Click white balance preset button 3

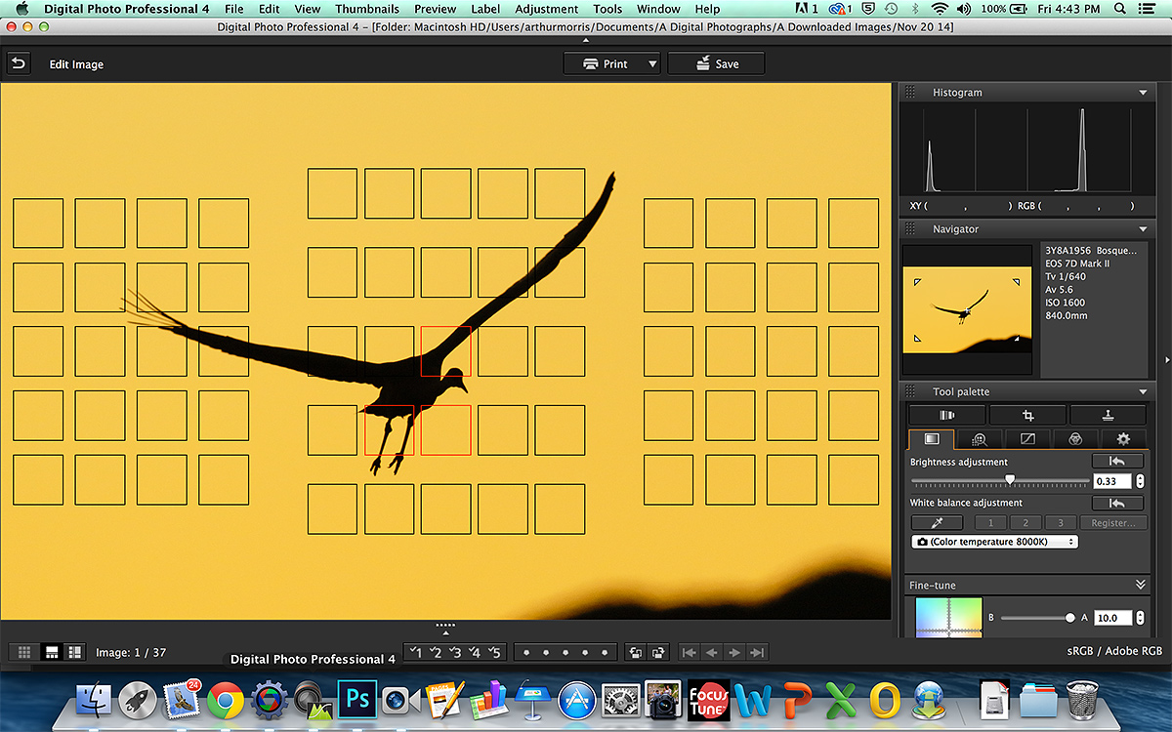coord(1061,522)
